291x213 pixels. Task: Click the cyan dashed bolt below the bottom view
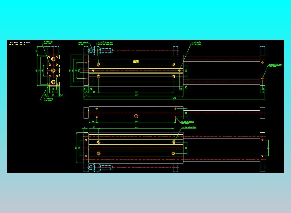click(x=106, y=167)
